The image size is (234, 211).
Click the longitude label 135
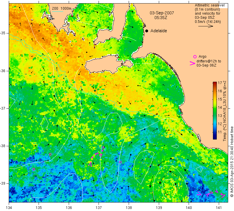pos(39,208)
